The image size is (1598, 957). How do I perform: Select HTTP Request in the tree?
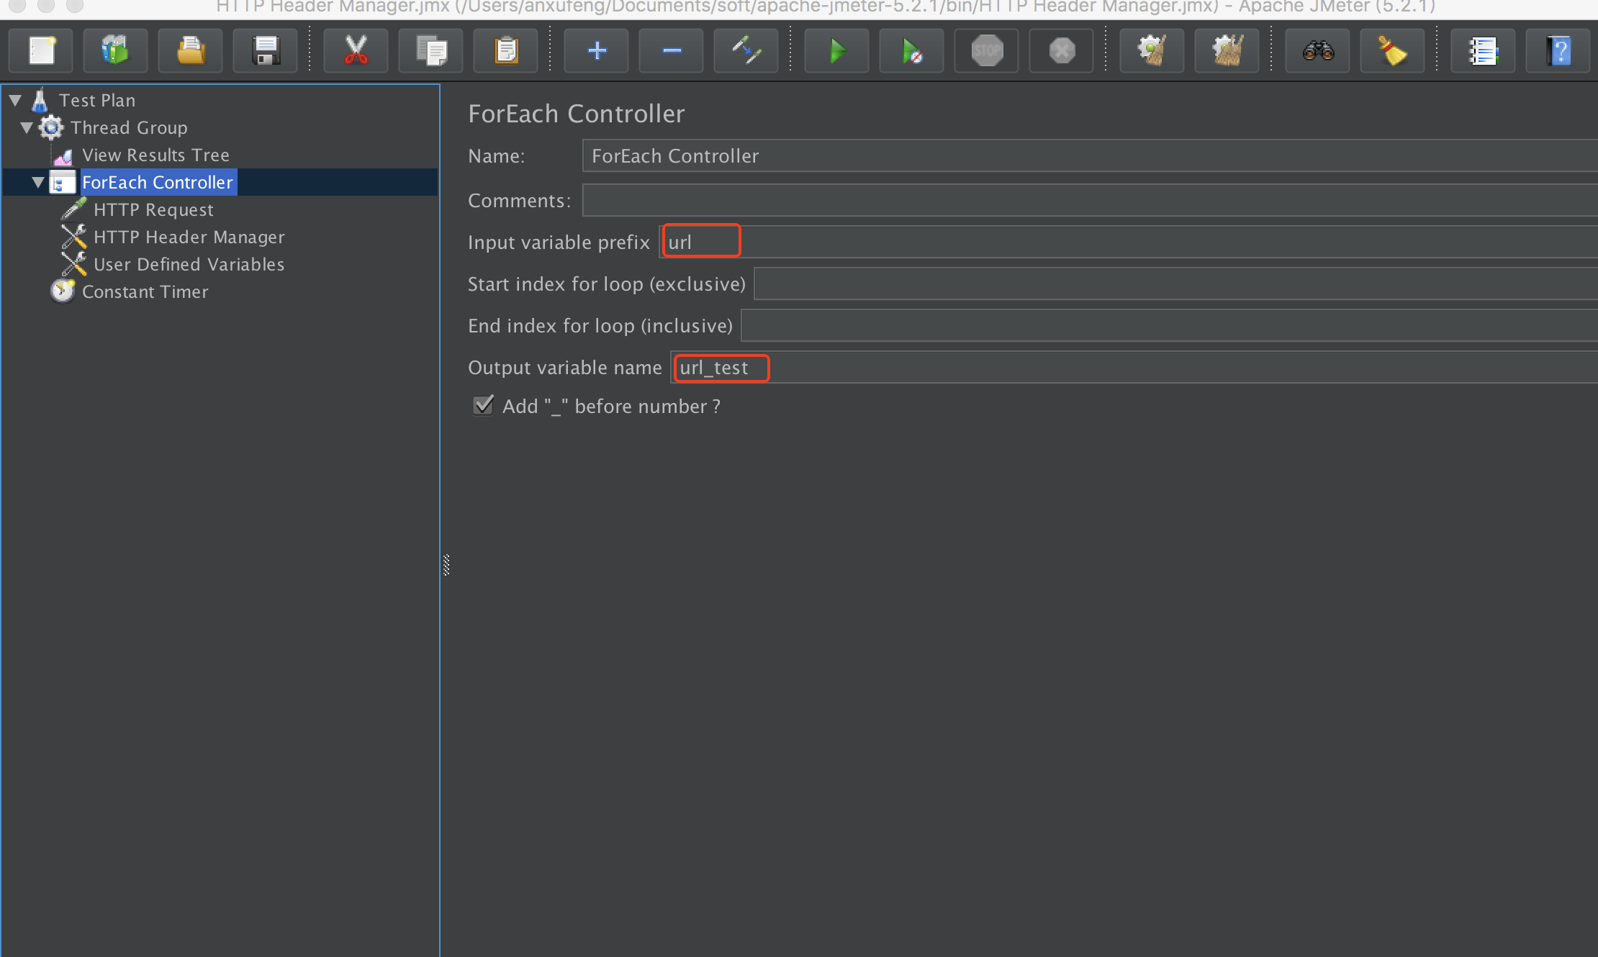click(x=153, y=210)
